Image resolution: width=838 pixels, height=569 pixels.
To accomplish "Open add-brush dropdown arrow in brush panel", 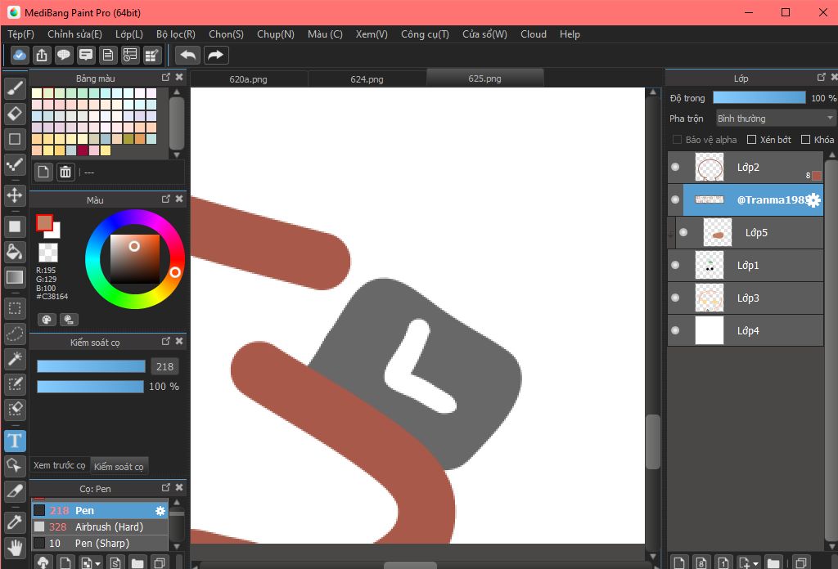I will (97, 563).
